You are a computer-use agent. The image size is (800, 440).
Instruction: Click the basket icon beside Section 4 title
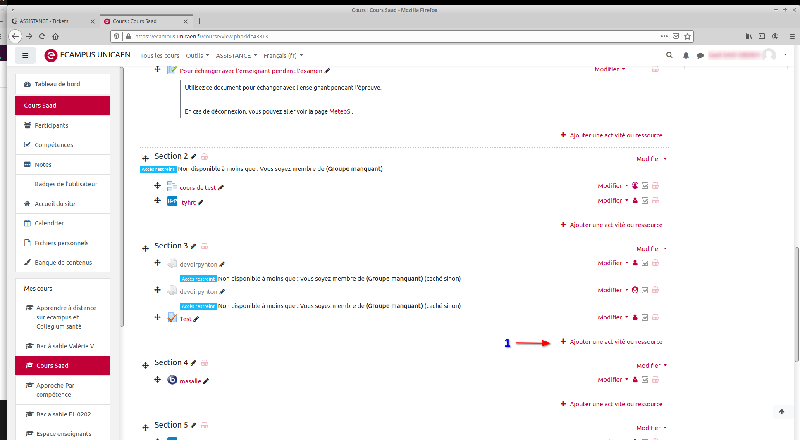(x=204, y=363)
